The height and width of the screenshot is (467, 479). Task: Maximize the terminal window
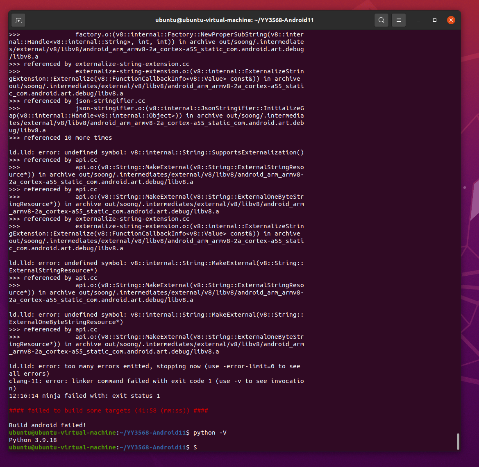pyautogui.click(x=435, y=20)
